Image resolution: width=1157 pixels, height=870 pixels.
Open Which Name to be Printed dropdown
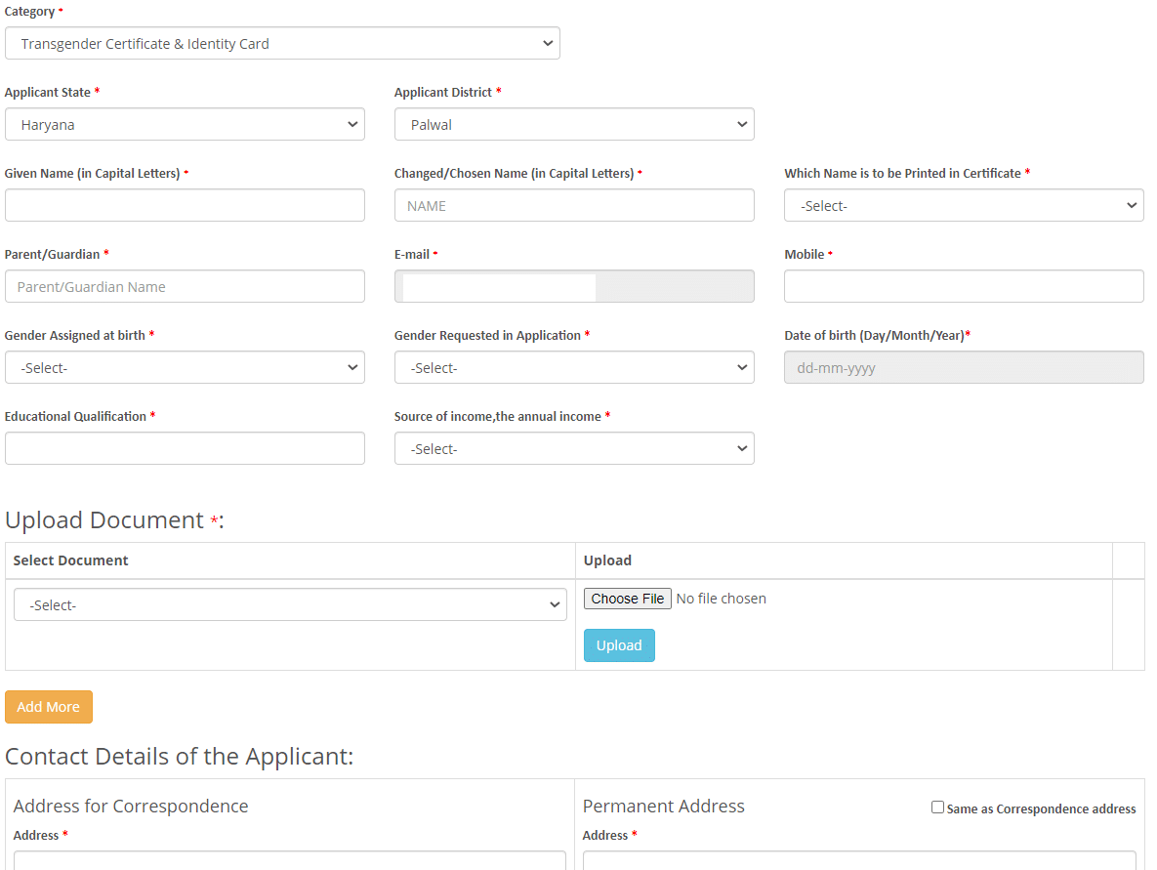point(964,206)
